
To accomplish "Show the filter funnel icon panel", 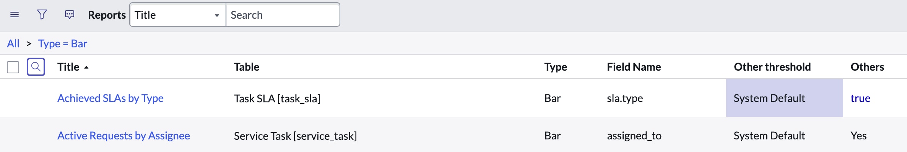I will (42, 15).
